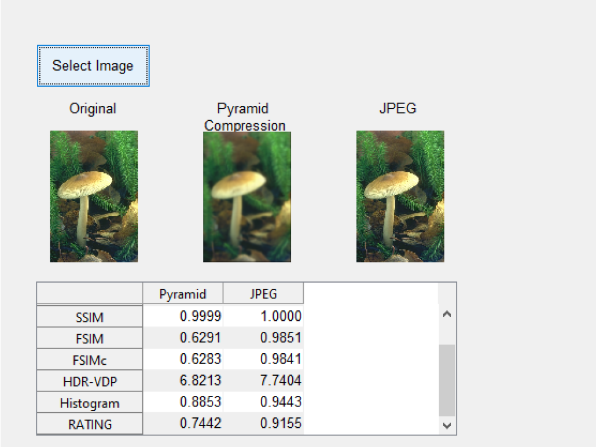The image size is (596, 448).
Task: Click the Pyramid Compression label text
Action: coord(244,117)
